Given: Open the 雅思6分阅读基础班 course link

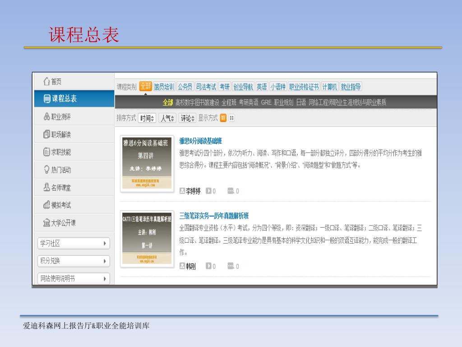Looking at the screenshot, I should [x=200, y=141].
